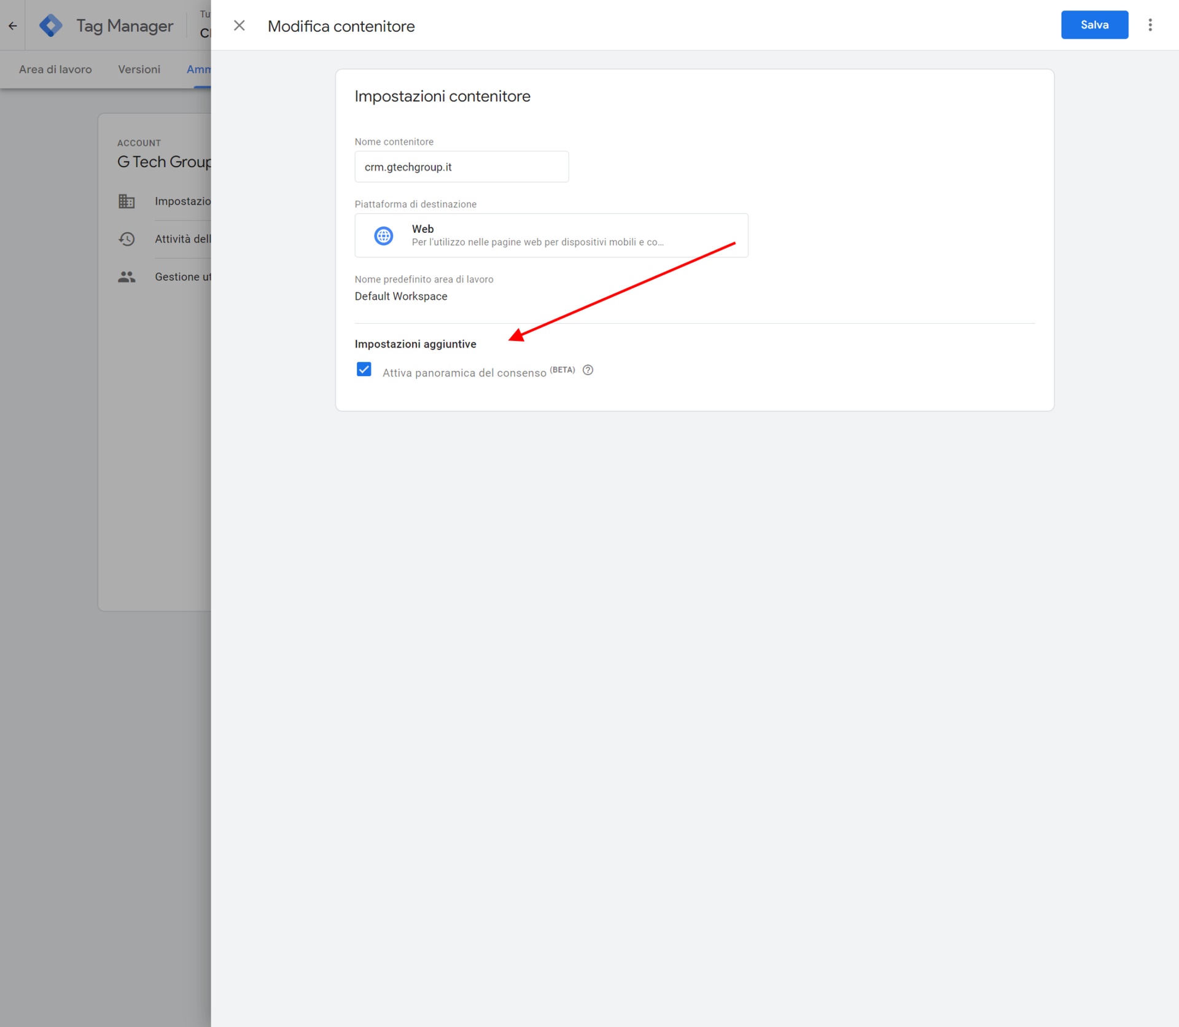Select the Web destination platform option

pos(551,235)
